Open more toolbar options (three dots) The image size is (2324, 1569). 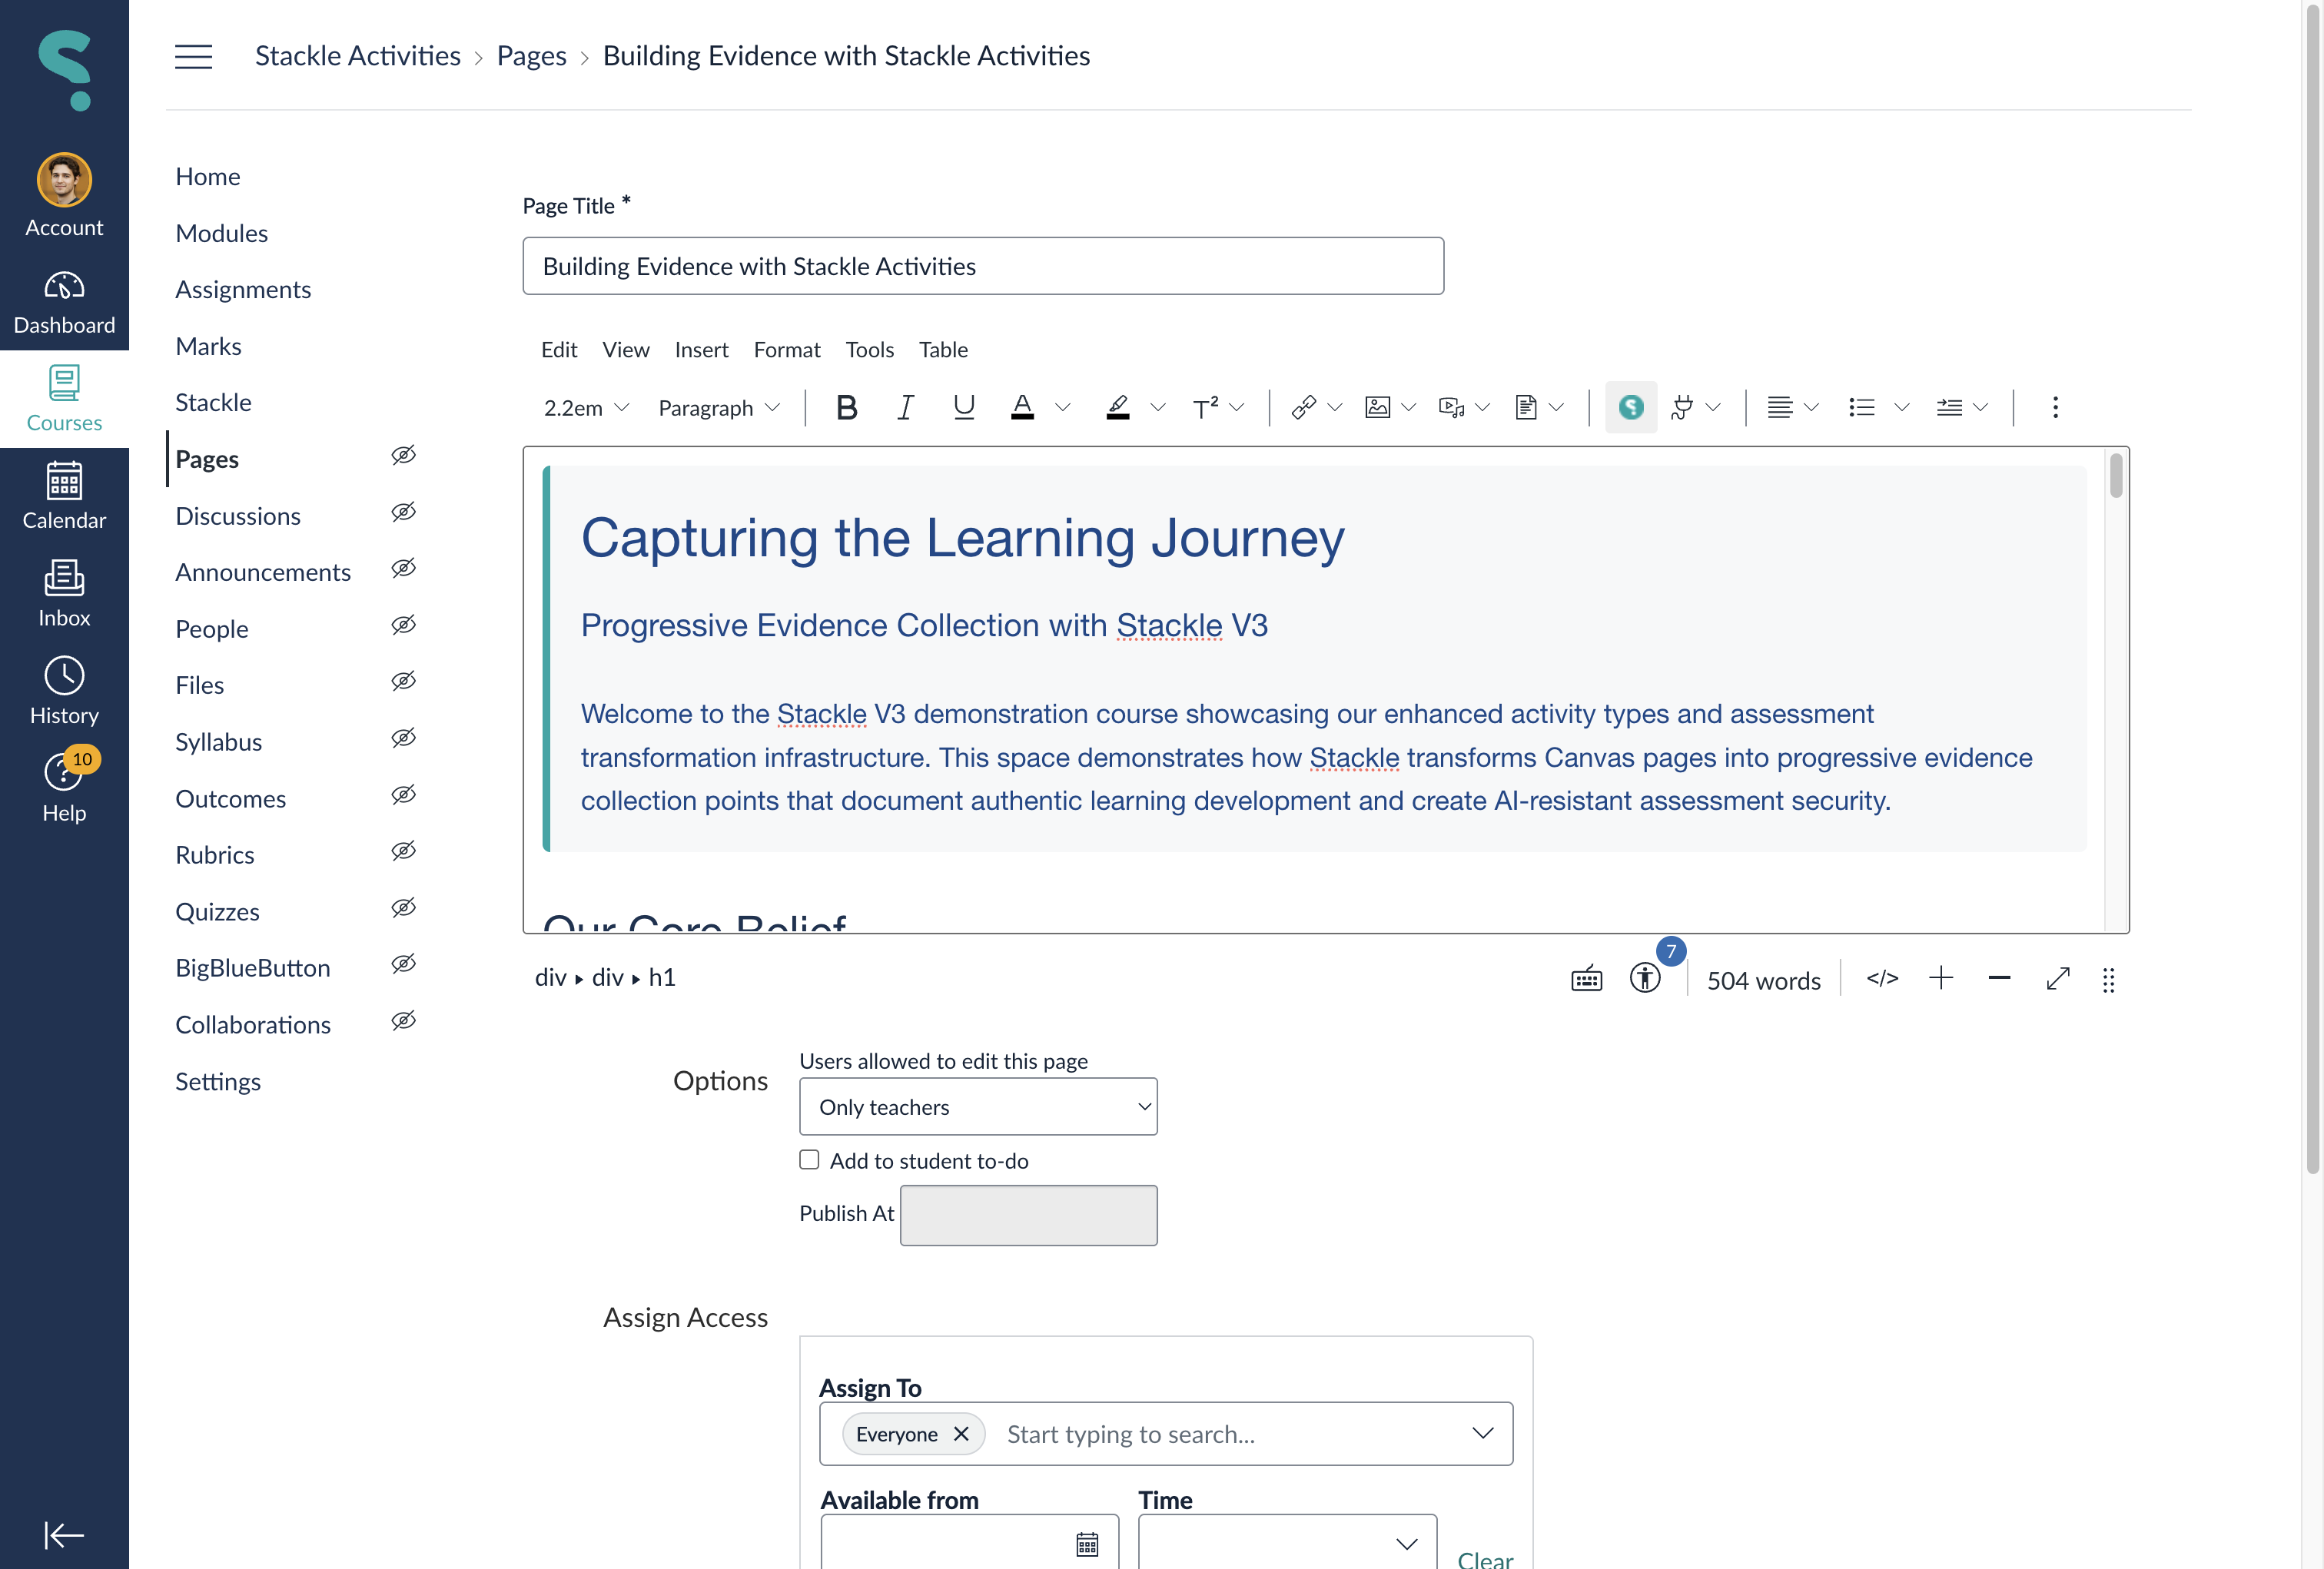click(2055, 408)
